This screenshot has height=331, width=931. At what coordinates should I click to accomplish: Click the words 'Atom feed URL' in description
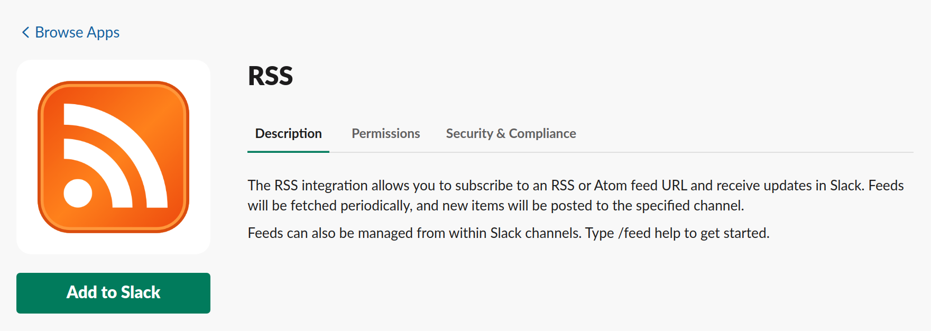pos(640,186)
